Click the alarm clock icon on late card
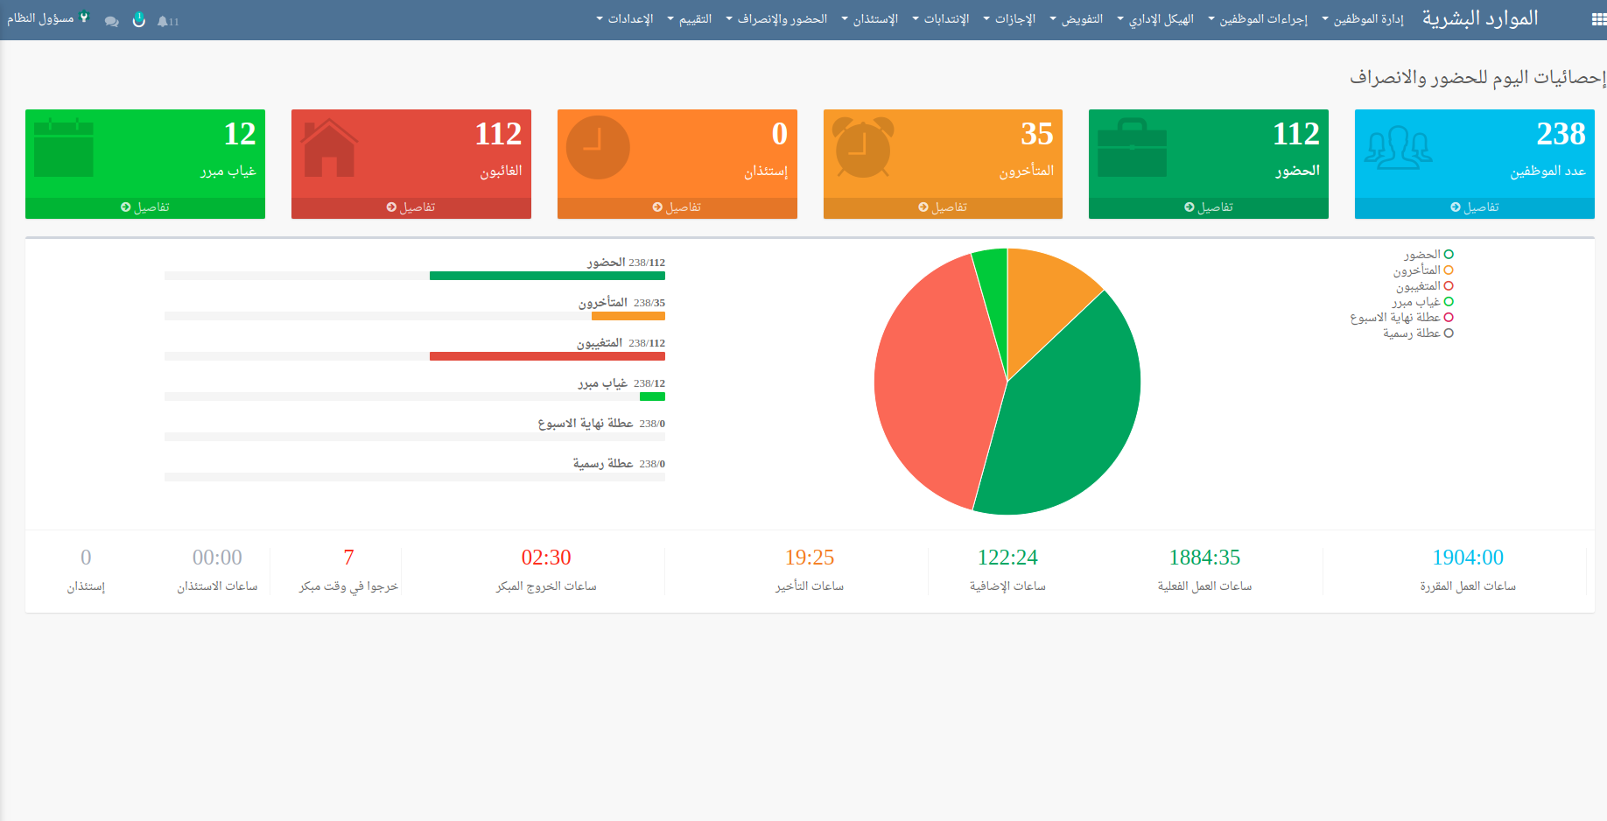Image resolution: width=1607 pixels, height=821 pixels. click(x=863, y=148)
